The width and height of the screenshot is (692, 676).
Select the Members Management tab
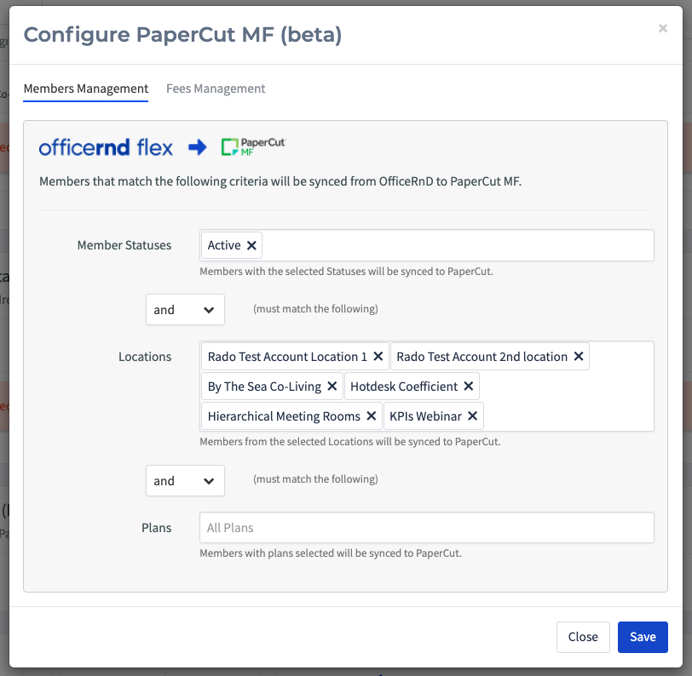tap(86, 89)
